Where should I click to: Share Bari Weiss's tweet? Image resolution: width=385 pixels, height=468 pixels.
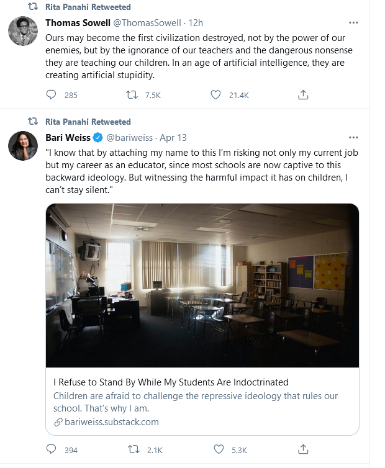[303, 449]
